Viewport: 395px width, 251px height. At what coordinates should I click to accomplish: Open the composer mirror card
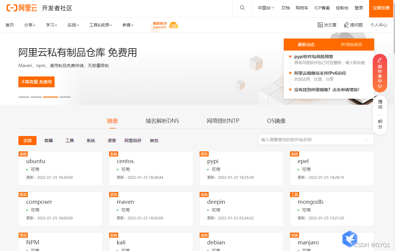[x=61, y=209]
